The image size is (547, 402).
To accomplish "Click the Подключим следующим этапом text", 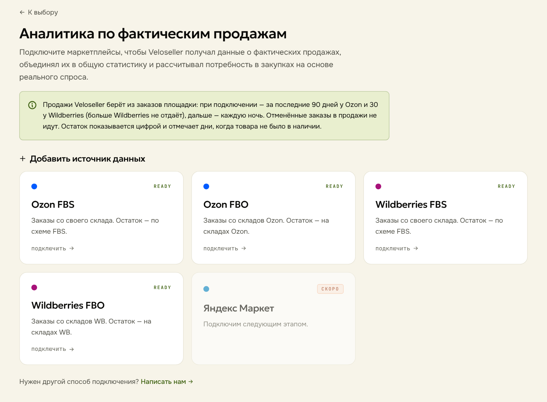I will click(x=256, y=324).
